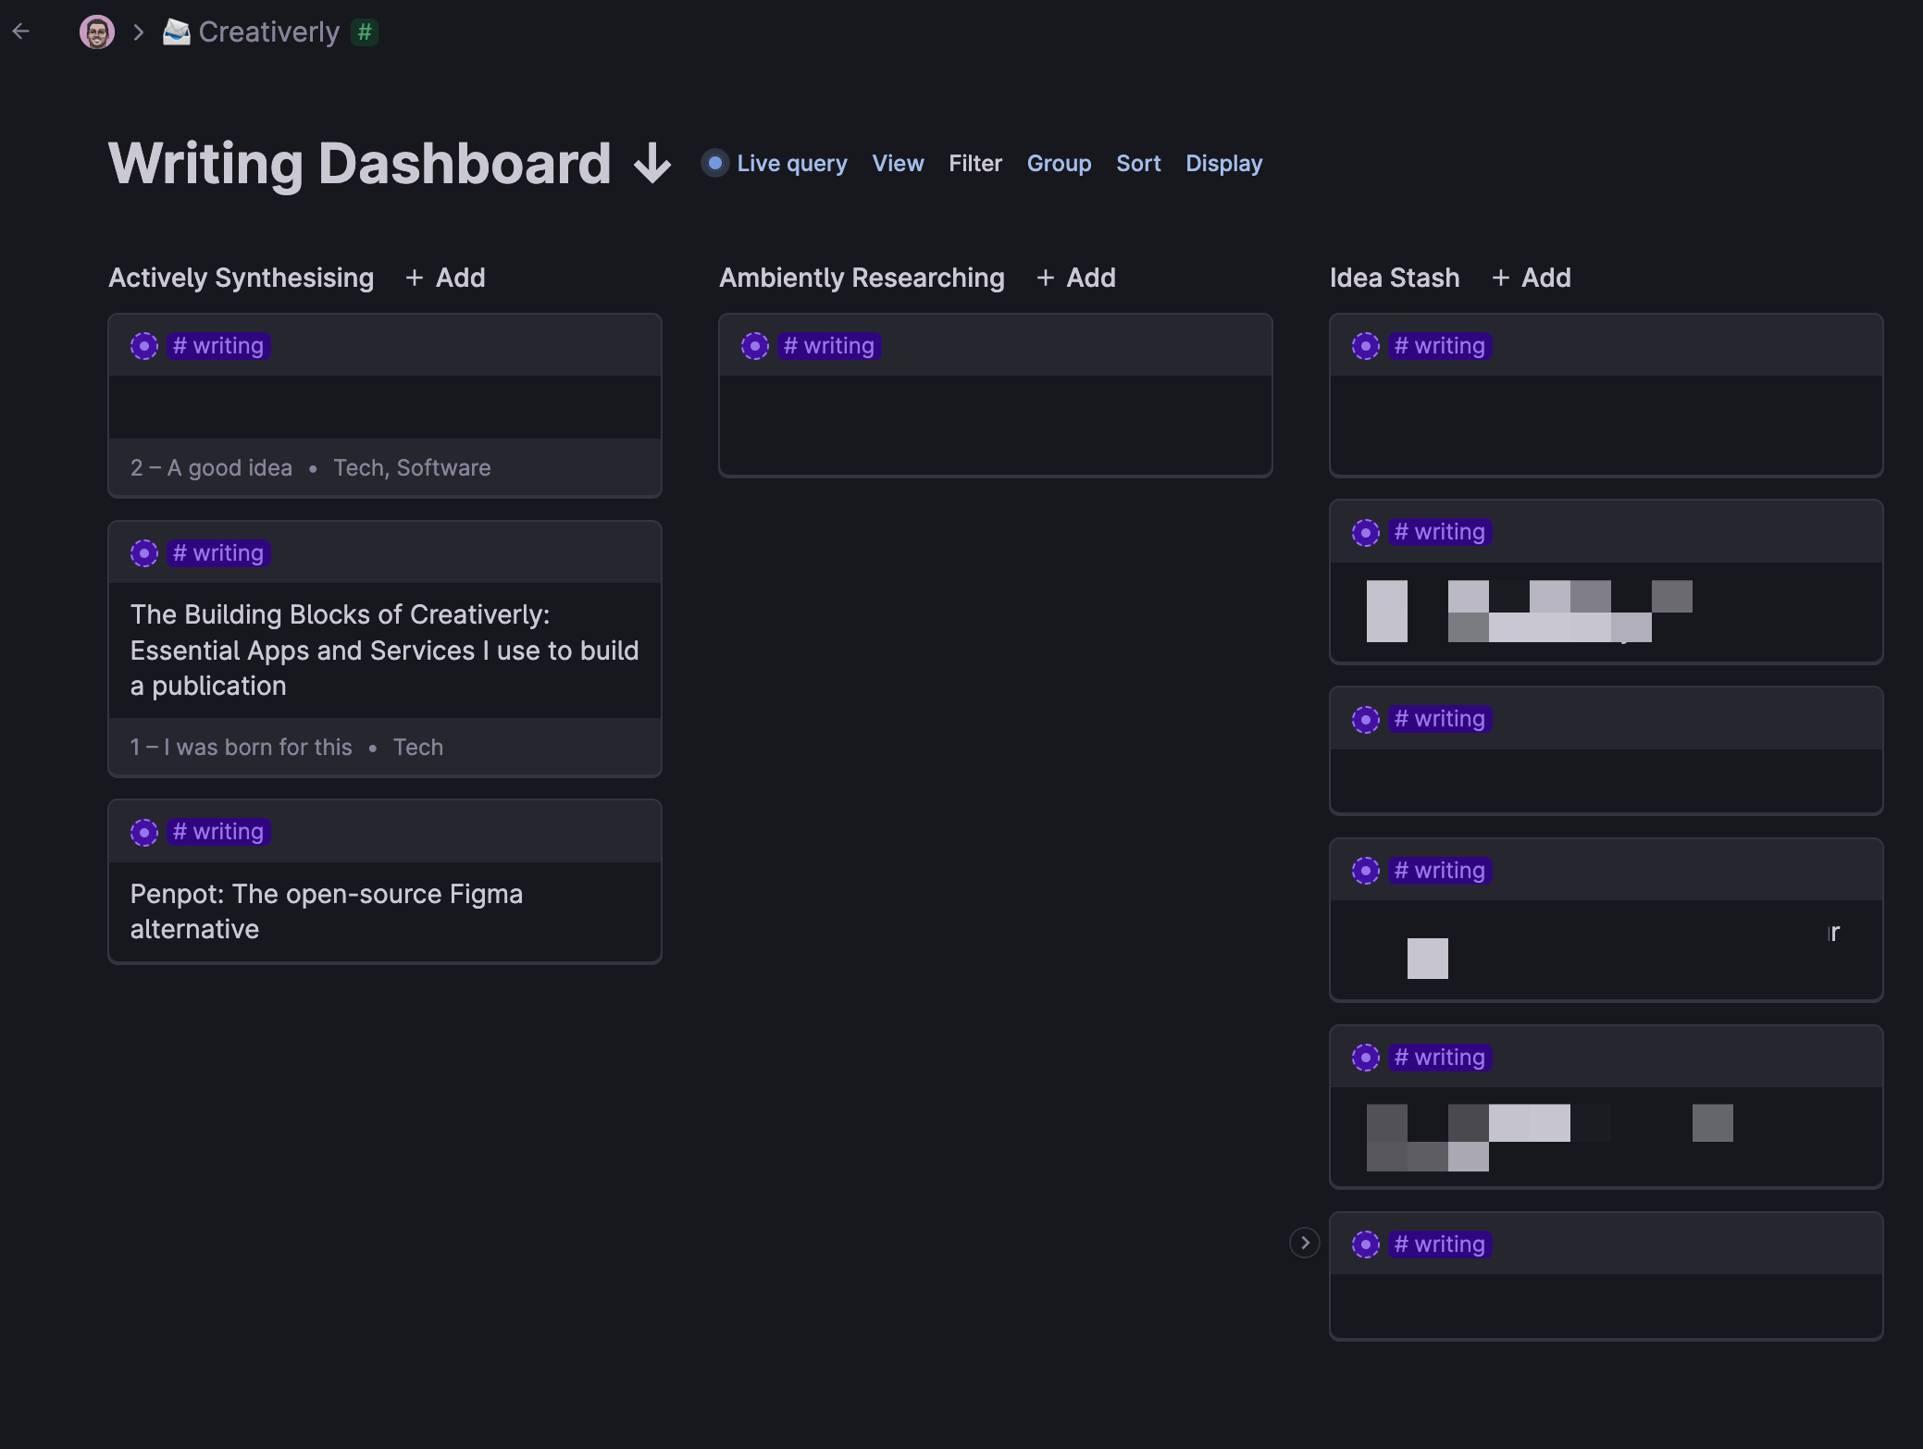Click the down arrow next to Writing Dashboard
The height and width of the screenshot is (1449, 1923).
(652, 164)
